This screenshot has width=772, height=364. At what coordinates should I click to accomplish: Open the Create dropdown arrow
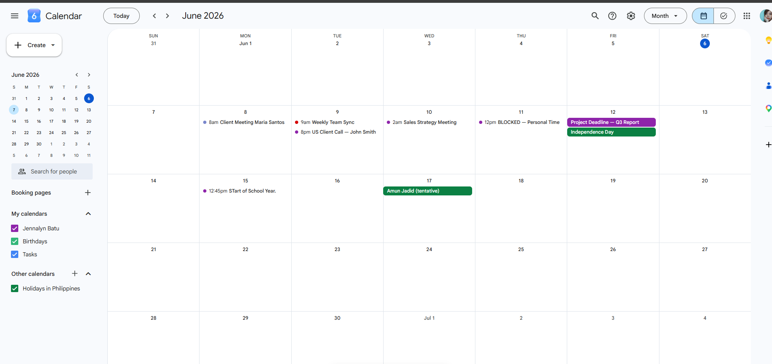(53, 45)
